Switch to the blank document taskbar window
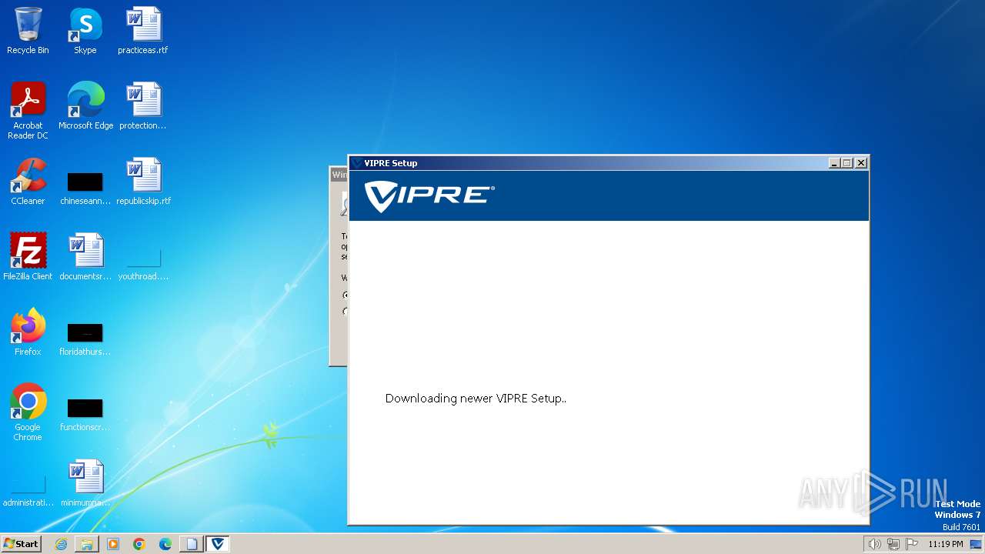The width and height of the screenshot is (985, 554). click(192, 544)
